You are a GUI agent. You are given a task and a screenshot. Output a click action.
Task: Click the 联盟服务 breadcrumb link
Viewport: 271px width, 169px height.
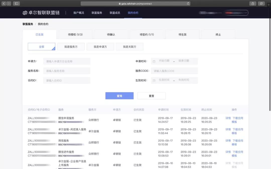point(28,24)
